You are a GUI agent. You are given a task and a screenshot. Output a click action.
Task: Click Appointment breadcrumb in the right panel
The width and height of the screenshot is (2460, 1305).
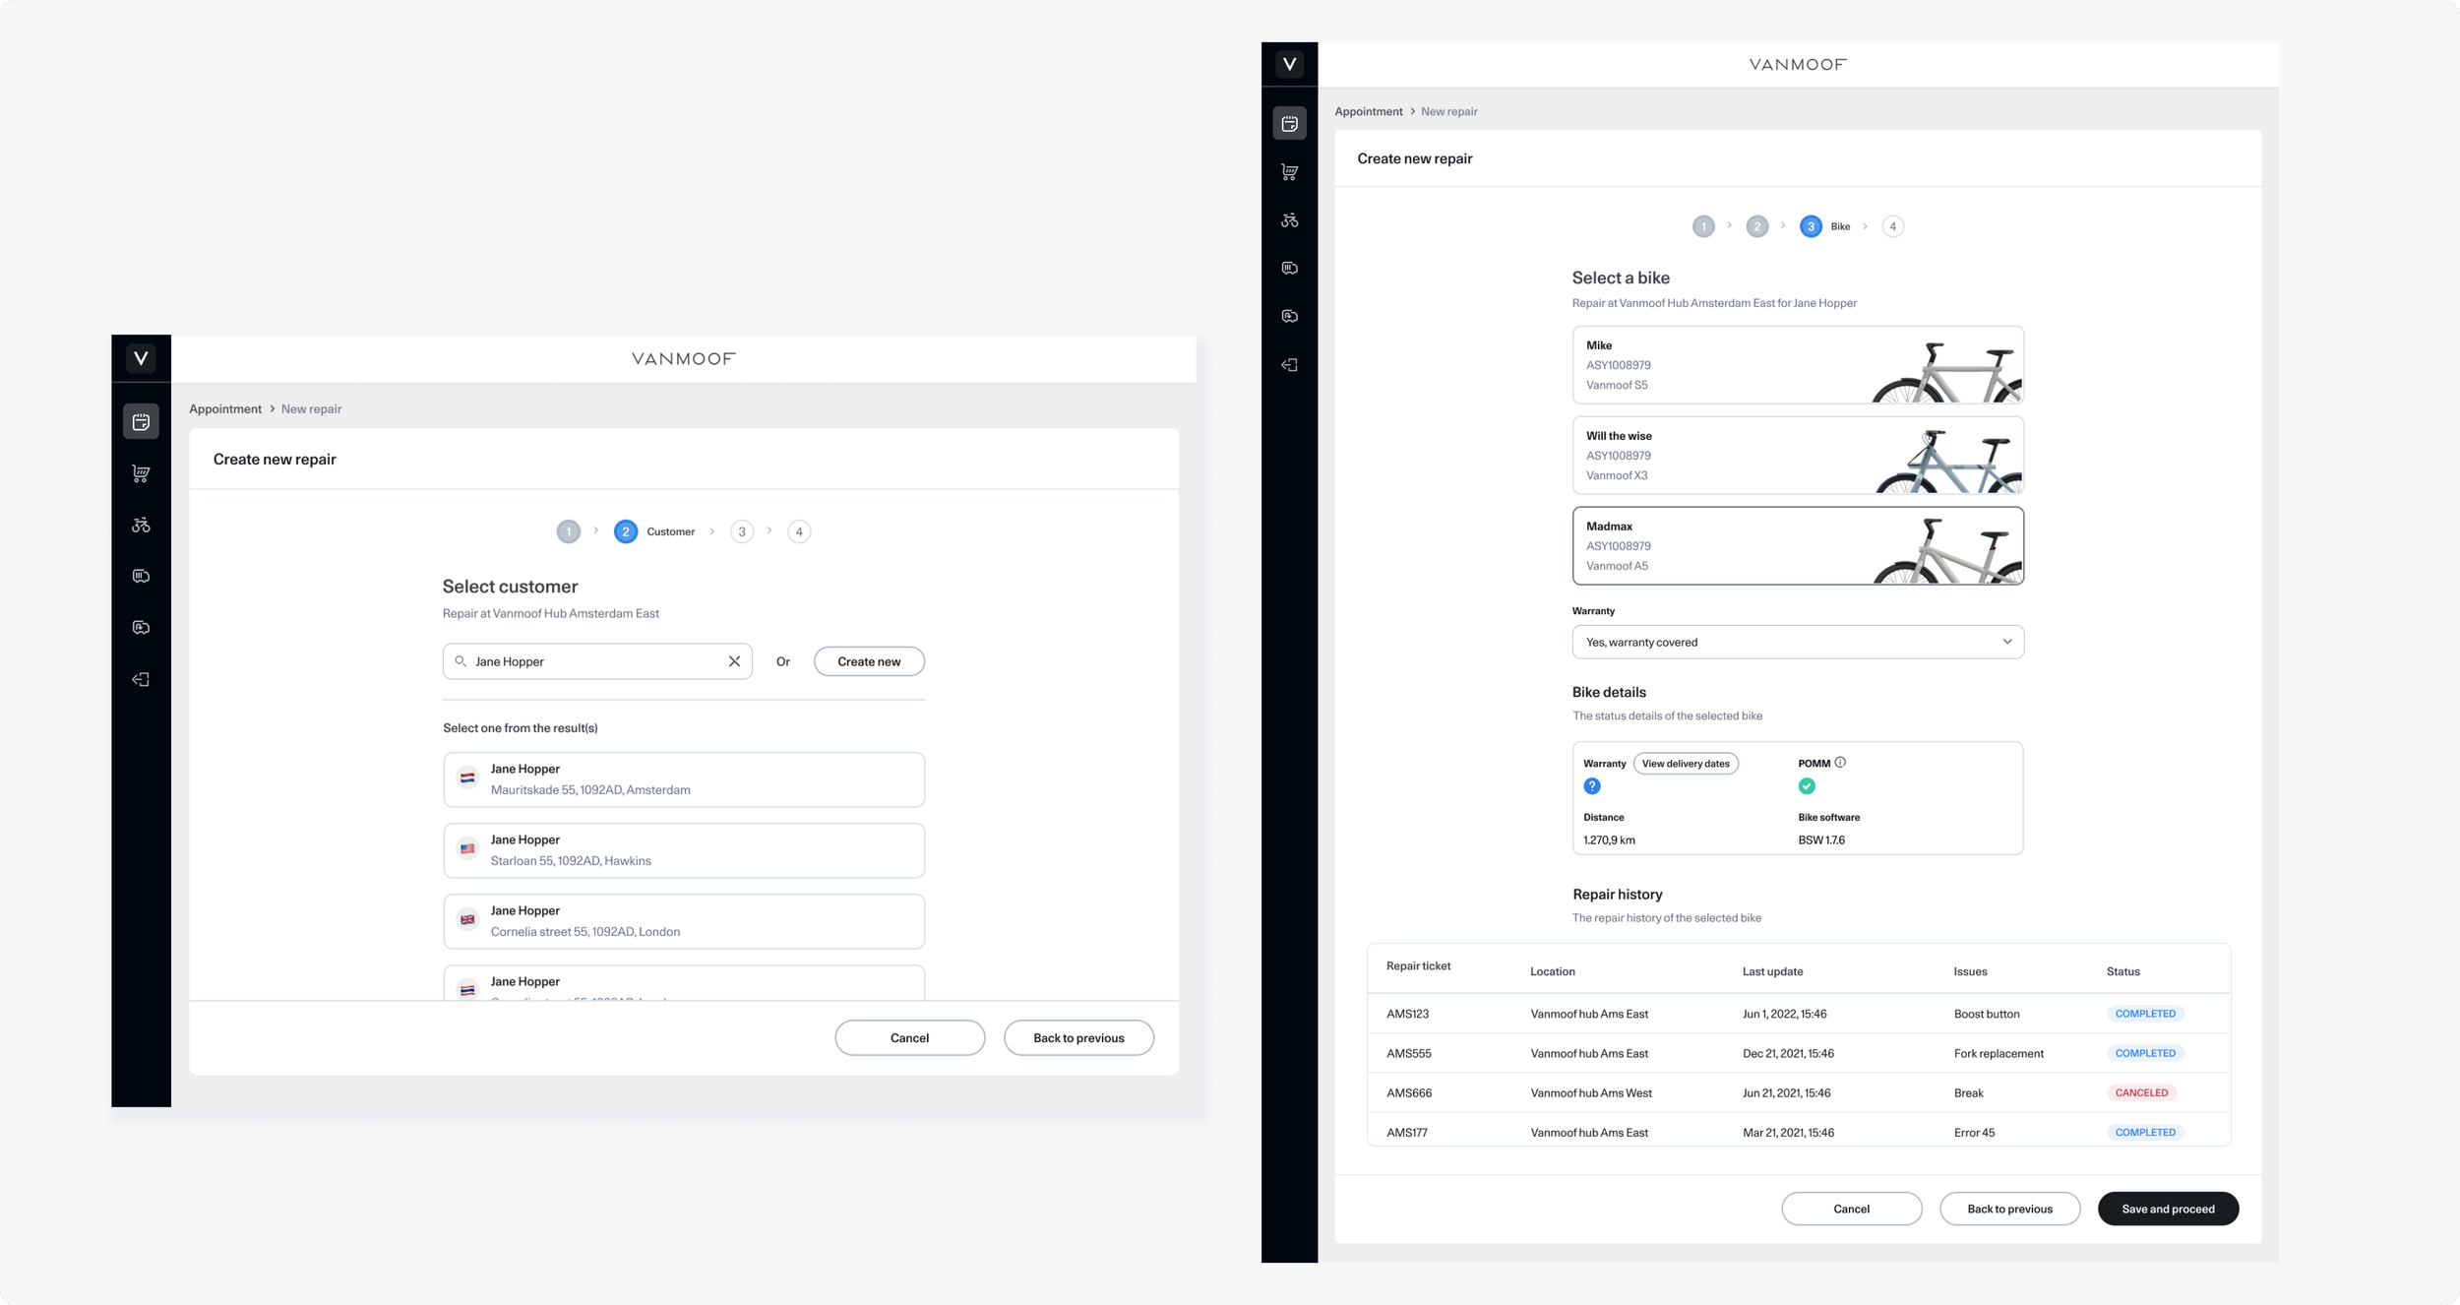click(x=1368, y=111)
